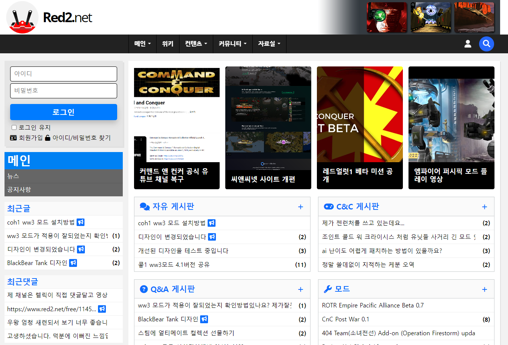Enable the 로그인 유지 checkbox
This screenshot has width=508, height=345.
[14, 127]
